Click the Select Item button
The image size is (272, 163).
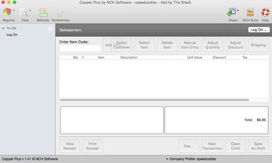(144, 45)
